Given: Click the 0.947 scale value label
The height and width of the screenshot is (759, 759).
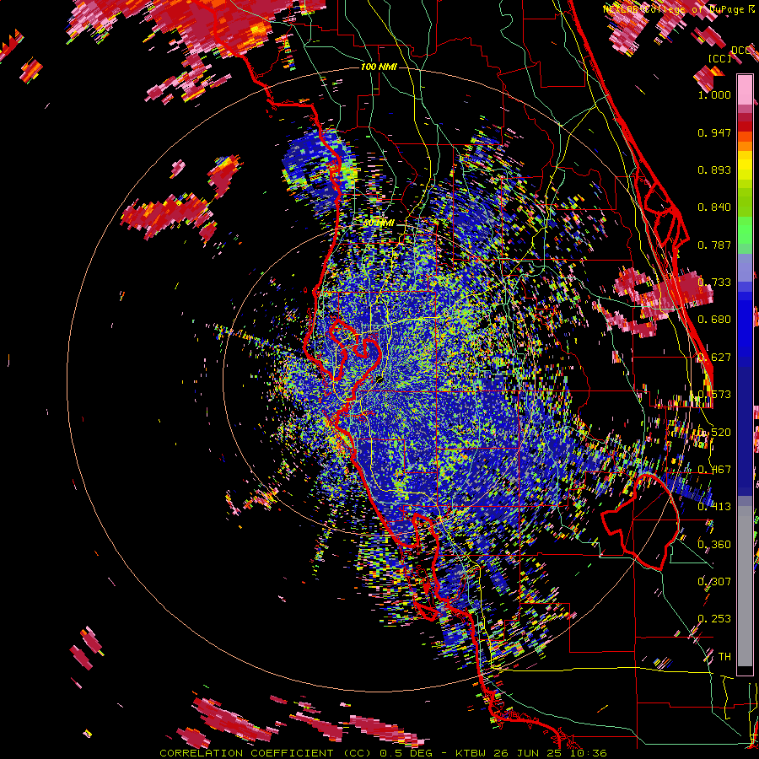Looking at the screenshot, I should [714, 132].
